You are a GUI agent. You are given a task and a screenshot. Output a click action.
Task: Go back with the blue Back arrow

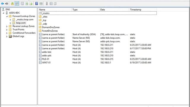[x=2, y=4]
